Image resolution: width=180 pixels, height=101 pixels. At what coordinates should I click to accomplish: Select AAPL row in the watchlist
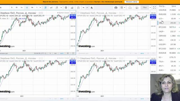(169, 40)
